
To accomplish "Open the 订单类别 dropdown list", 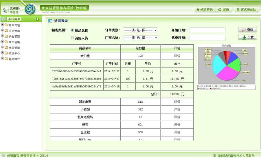I will pos(140,30).
